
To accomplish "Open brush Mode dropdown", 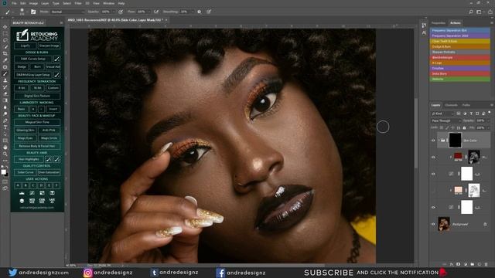I will (67, 12).
